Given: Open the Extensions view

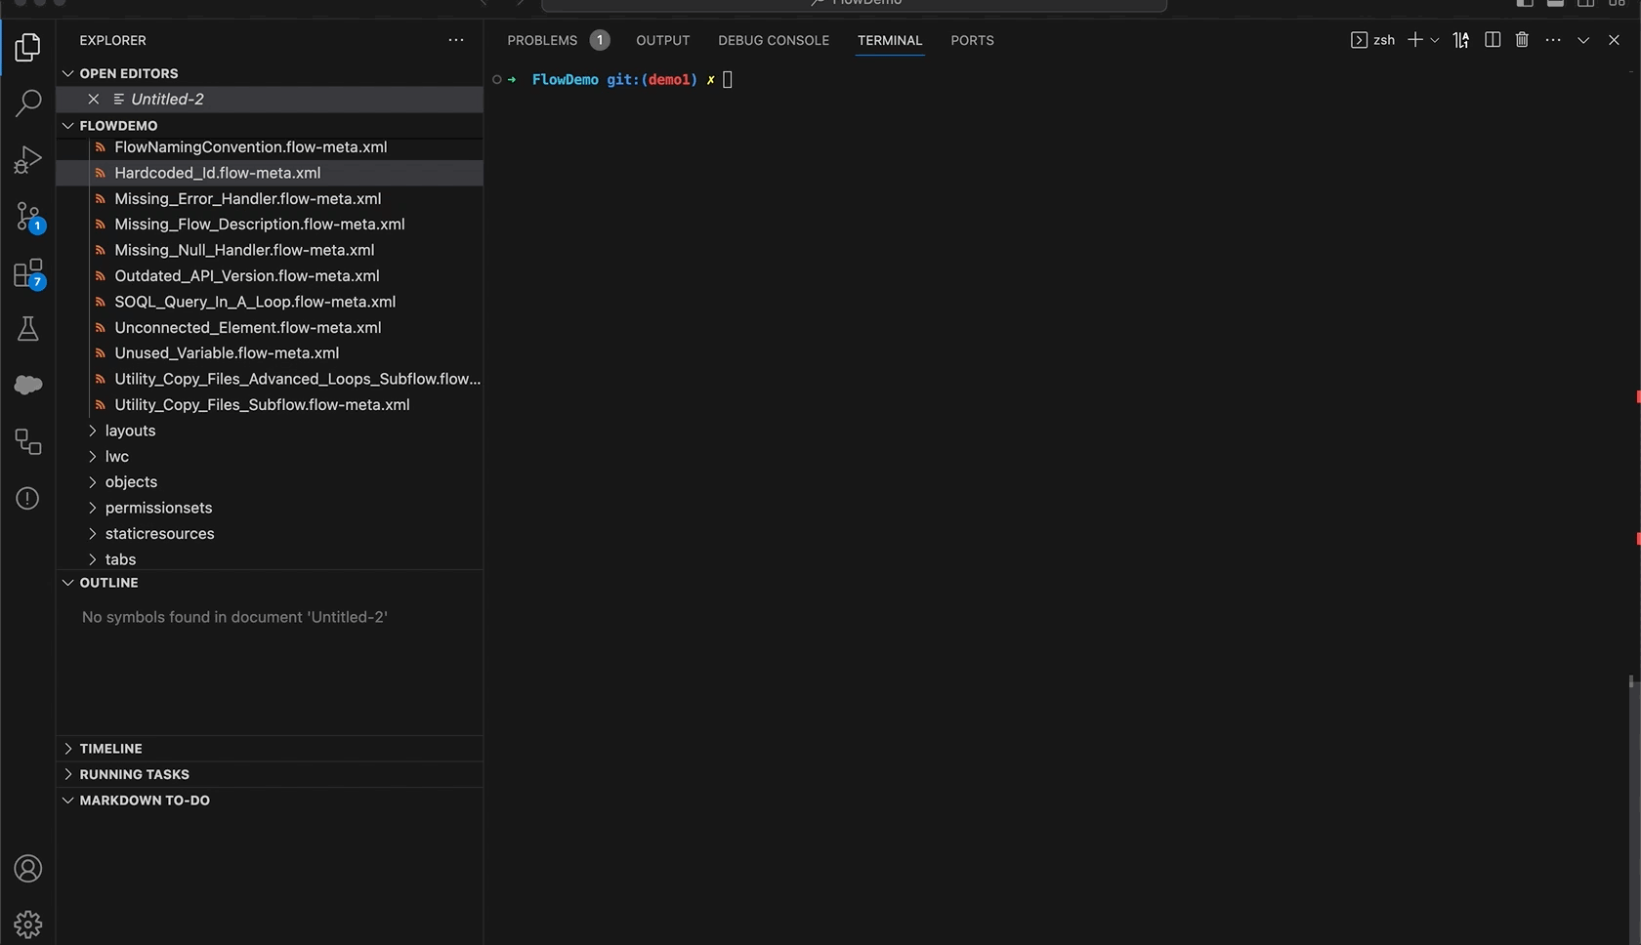Looking at the screenshot, I should pos(27,271).
